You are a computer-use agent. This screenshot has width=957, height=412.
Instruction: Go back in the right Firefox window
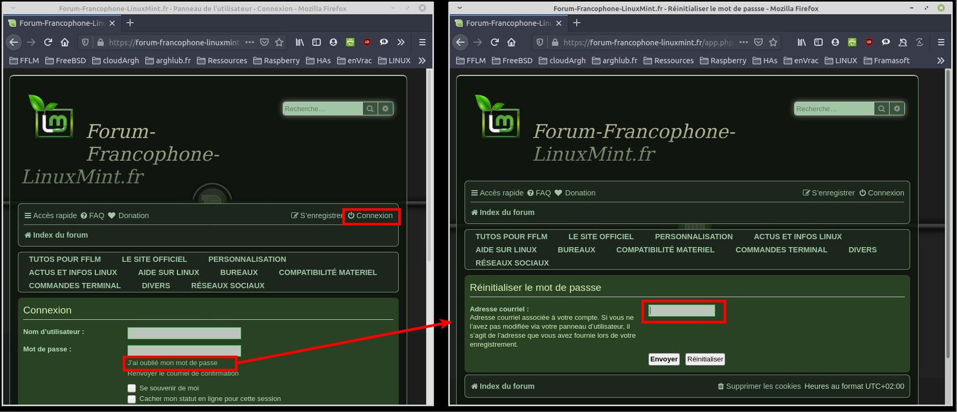[461, 42]
